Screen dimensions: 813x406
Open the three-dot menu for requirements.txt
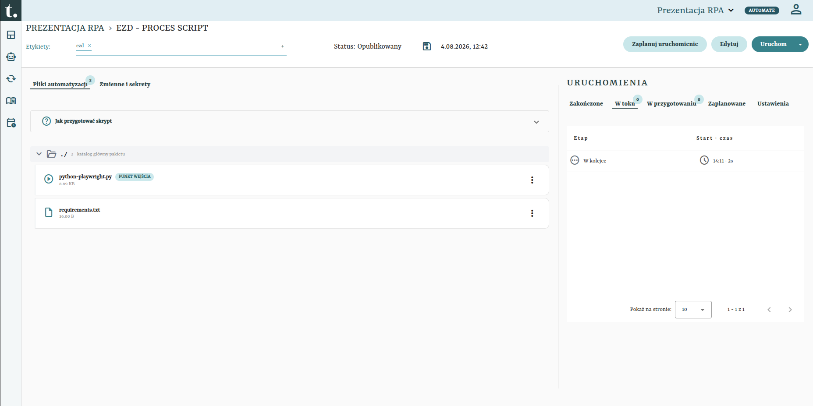(x=532, y=213)
